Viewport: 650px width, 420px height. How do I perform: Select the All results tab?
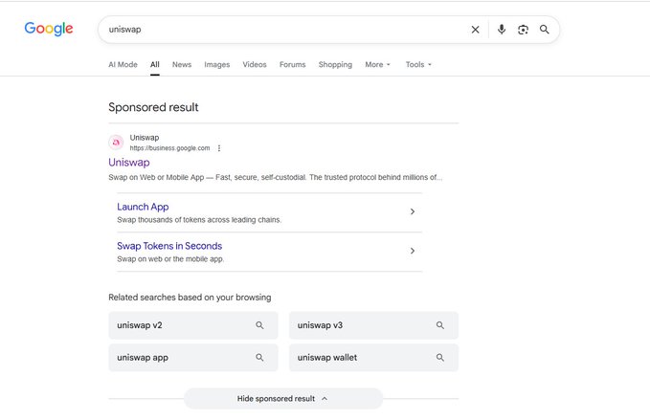155,64
